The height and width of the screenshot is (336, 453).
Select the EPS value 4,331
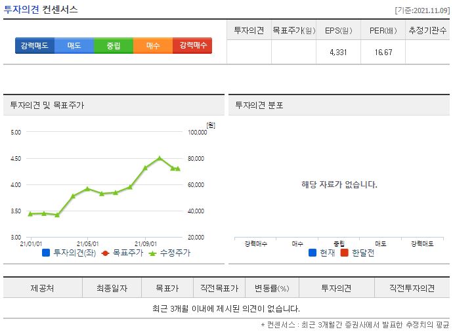pyautogui.click(x=338, y=52)
